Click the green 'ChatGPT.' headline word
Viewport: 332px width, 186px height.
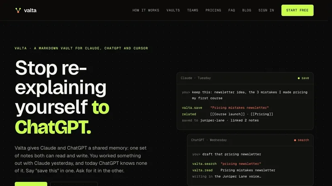click(x=53, y=127)
